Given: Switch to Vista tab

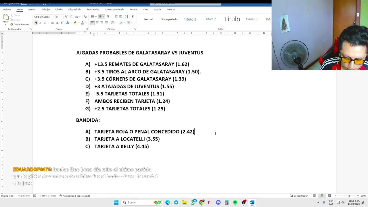Looking at the screenshot, I should pos(146,9).
